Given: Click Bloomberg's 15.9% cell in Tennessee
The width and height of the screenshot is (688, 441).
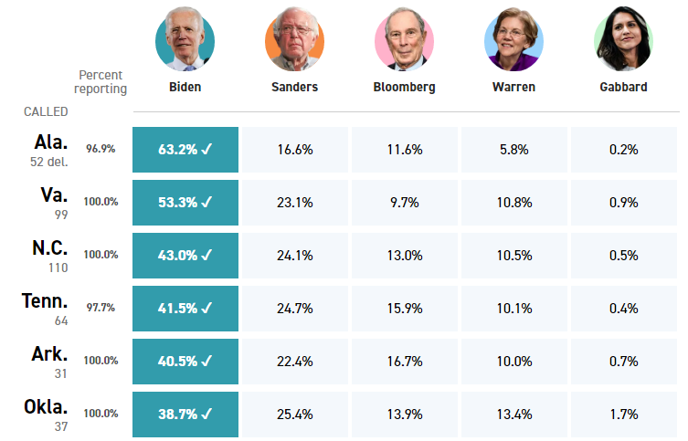Looking at the screenshot, I should click(x=404, y=309).
